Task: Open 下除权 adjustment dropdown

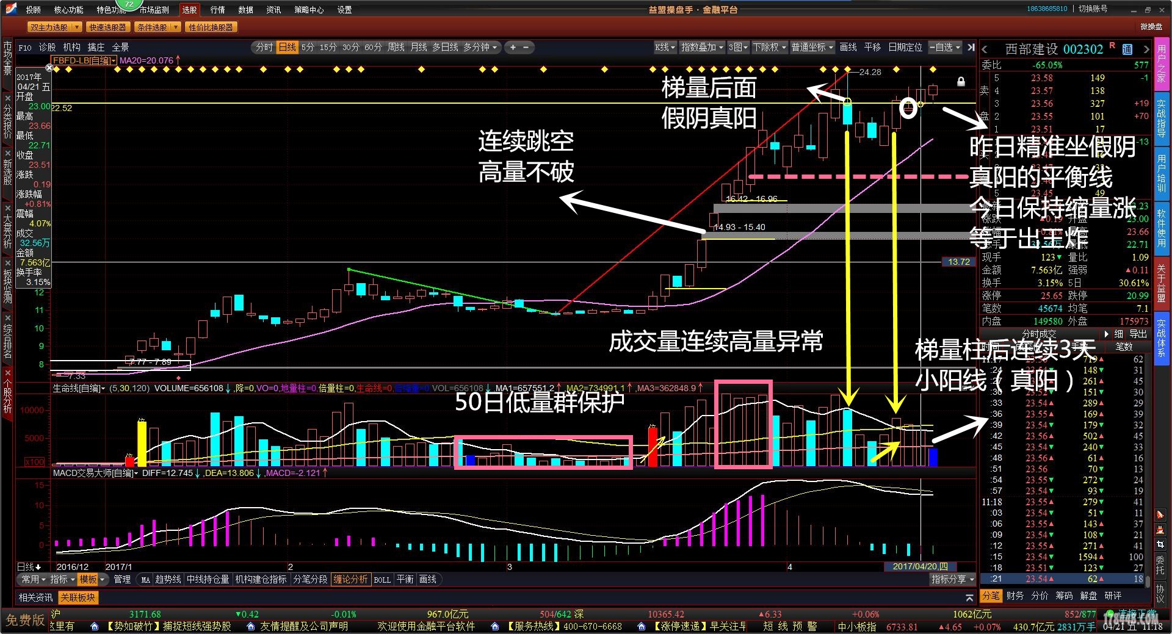Action: [769, 47]
